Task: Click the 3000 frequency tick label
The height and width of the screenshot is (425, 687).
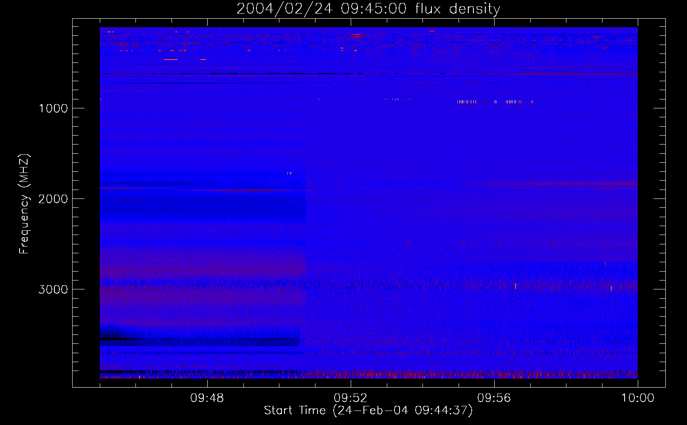Action: [53, 289]
